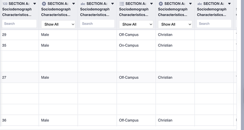
Task: Select the cell with age 29
Action: tap(19, 35)
